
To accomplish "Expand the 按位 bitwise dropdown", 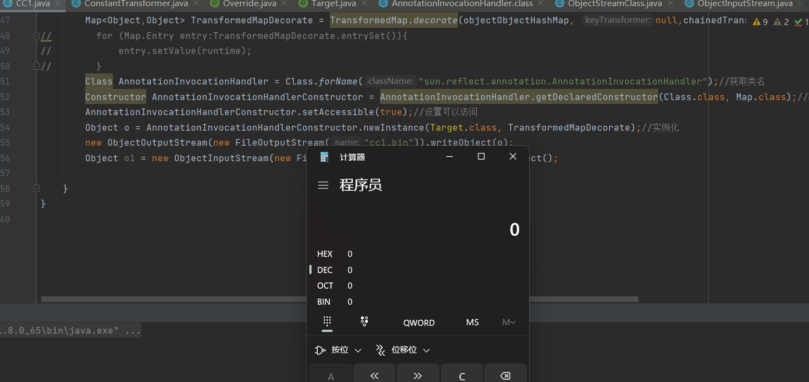I will point(338,350).
